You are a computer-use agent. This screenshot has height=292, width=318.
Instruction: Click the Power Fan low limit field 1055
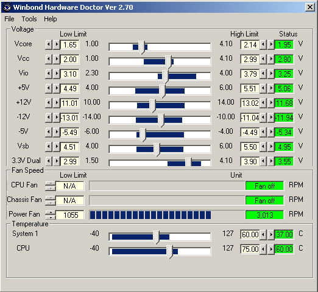click(x=70, y=215)
